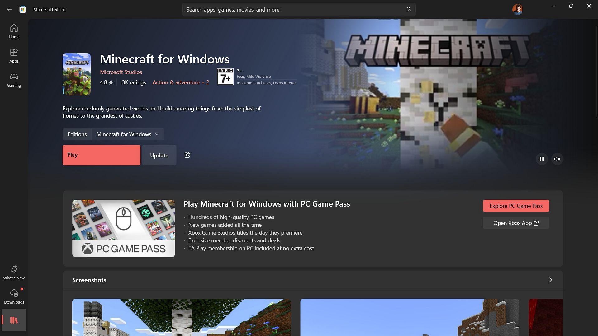Select Action & adventure category filter
The width and height of the screenshot is (598, 336).
point(181,82)
